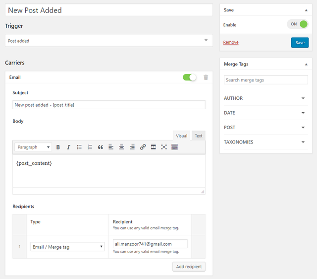This screenshot has height=279, width=317.
Task: Insert a blockquote
Action: [101, 147]
